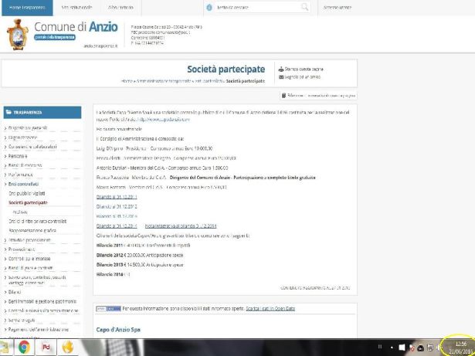Click the blue info icon beside search
The width and height of the screenshot is (475, 356).
pyautogui.click(x=209, y=8)
